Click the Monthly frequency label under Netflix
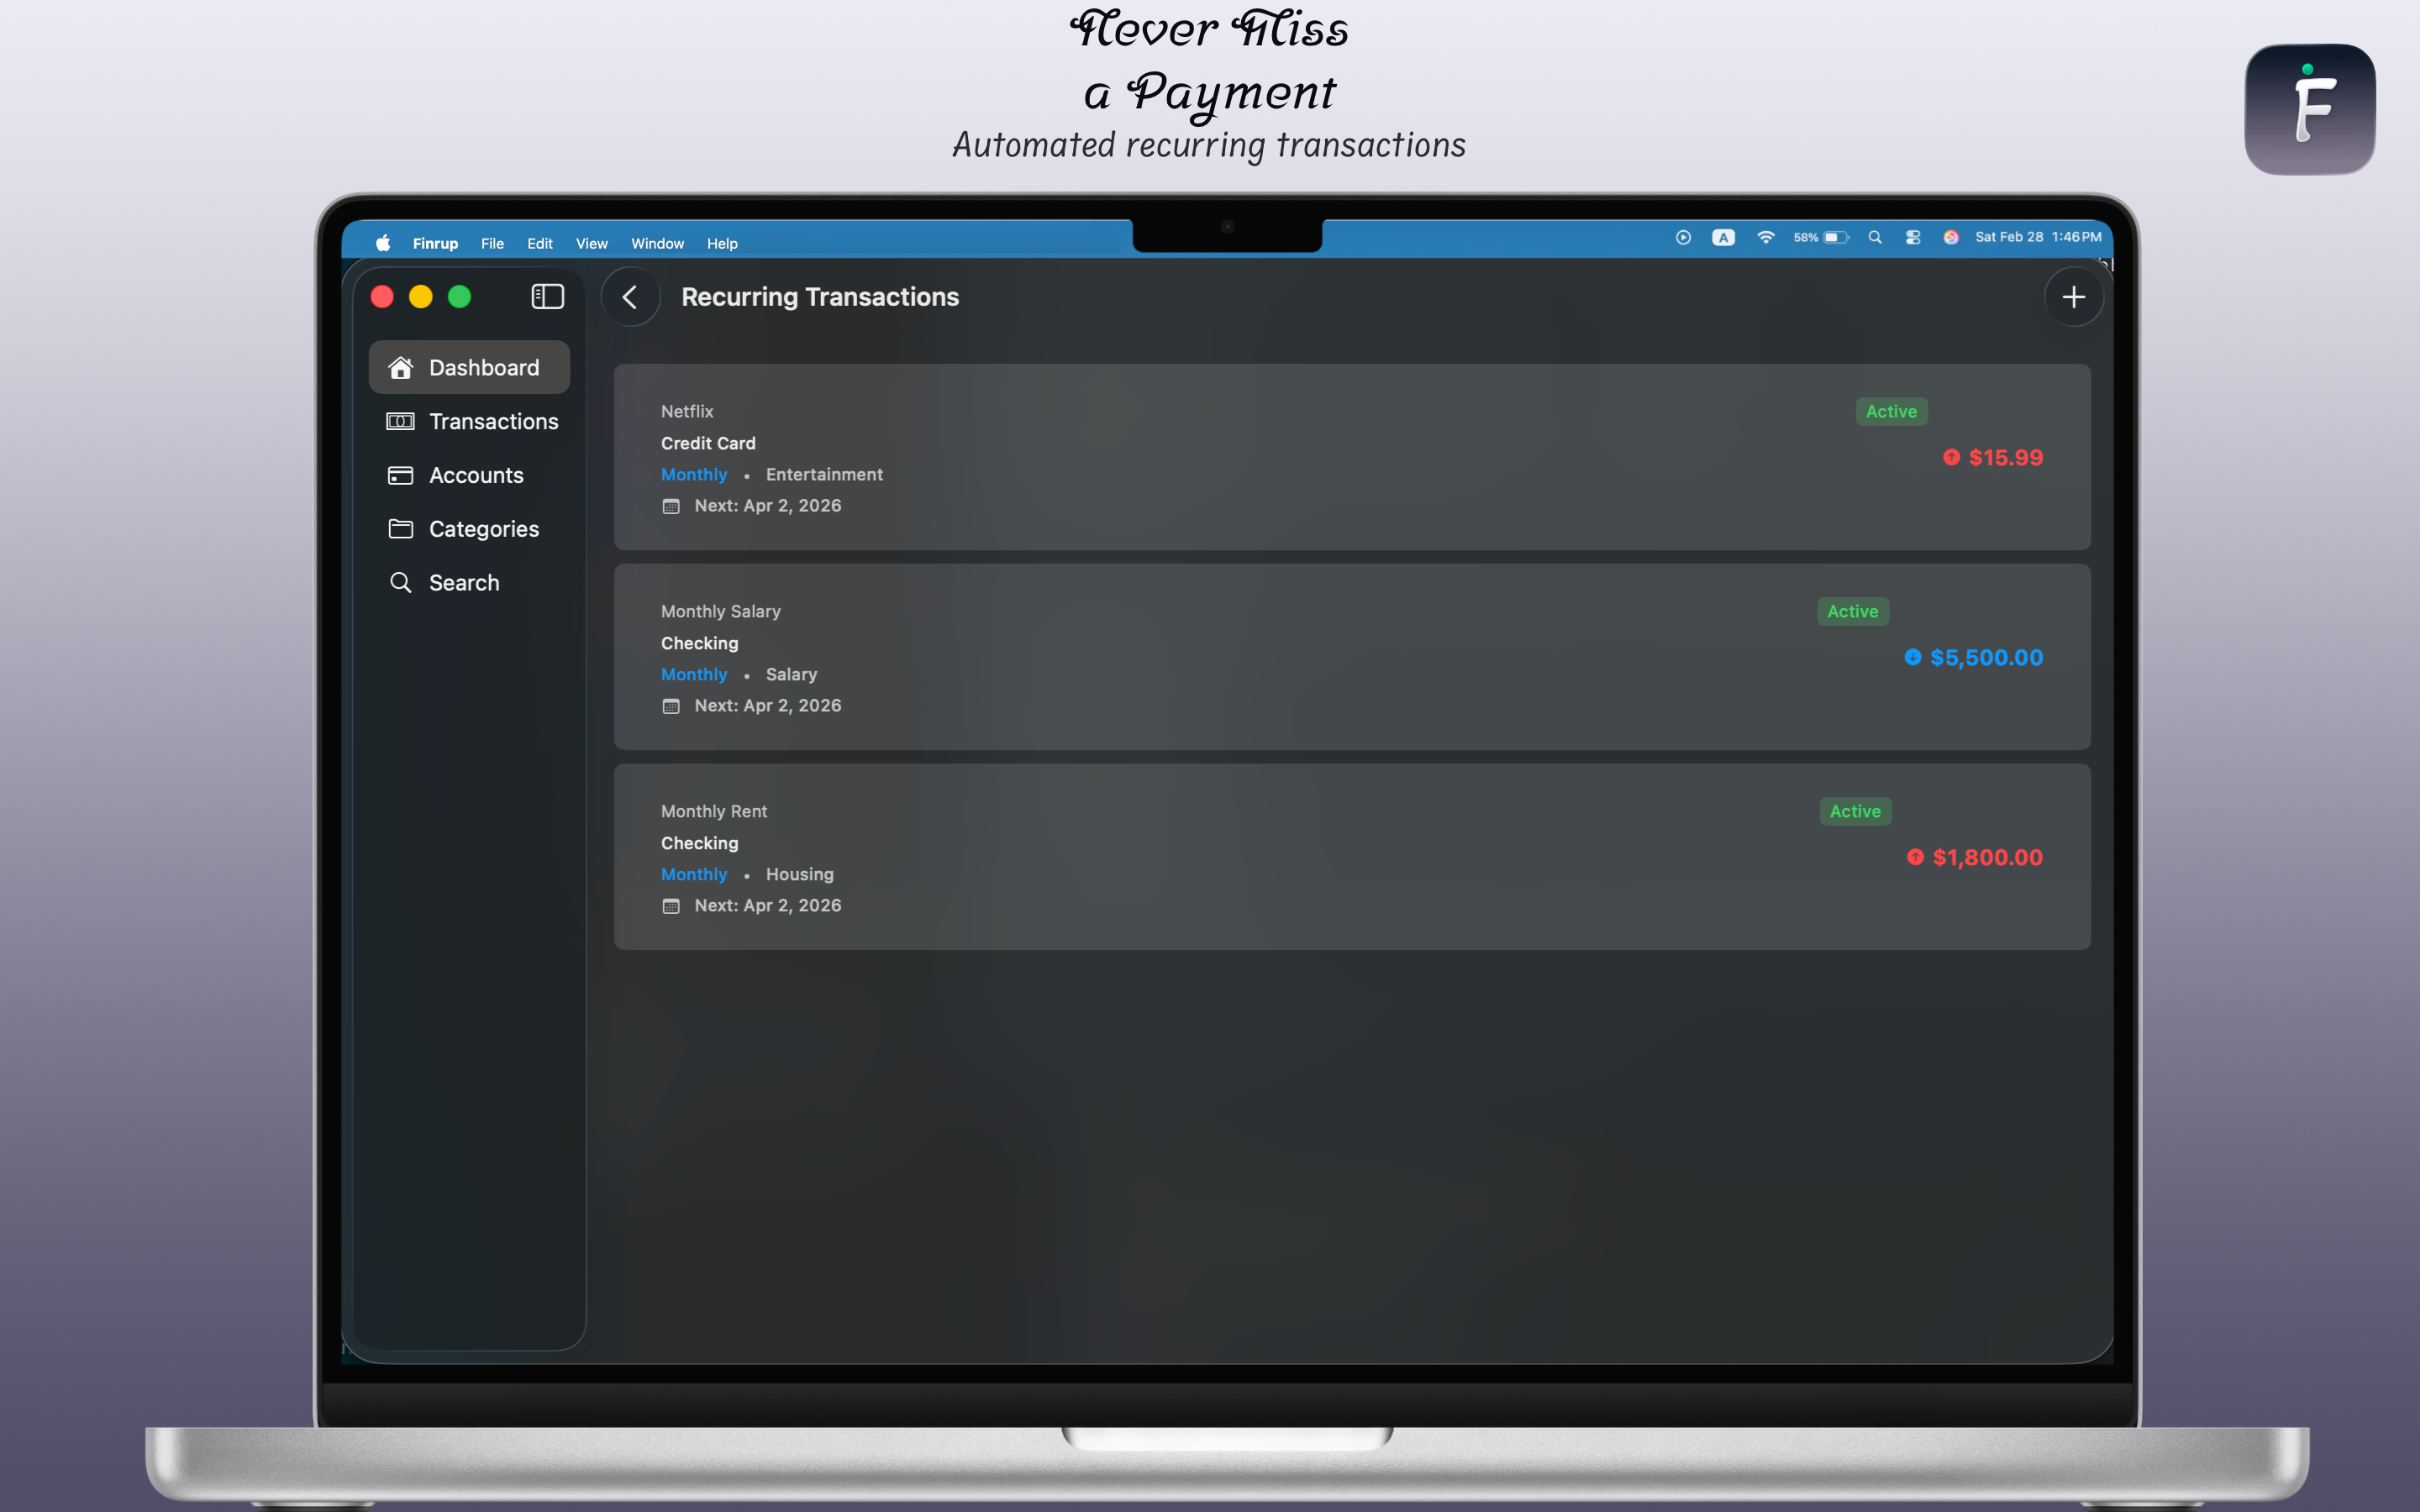 coord(694,474)
